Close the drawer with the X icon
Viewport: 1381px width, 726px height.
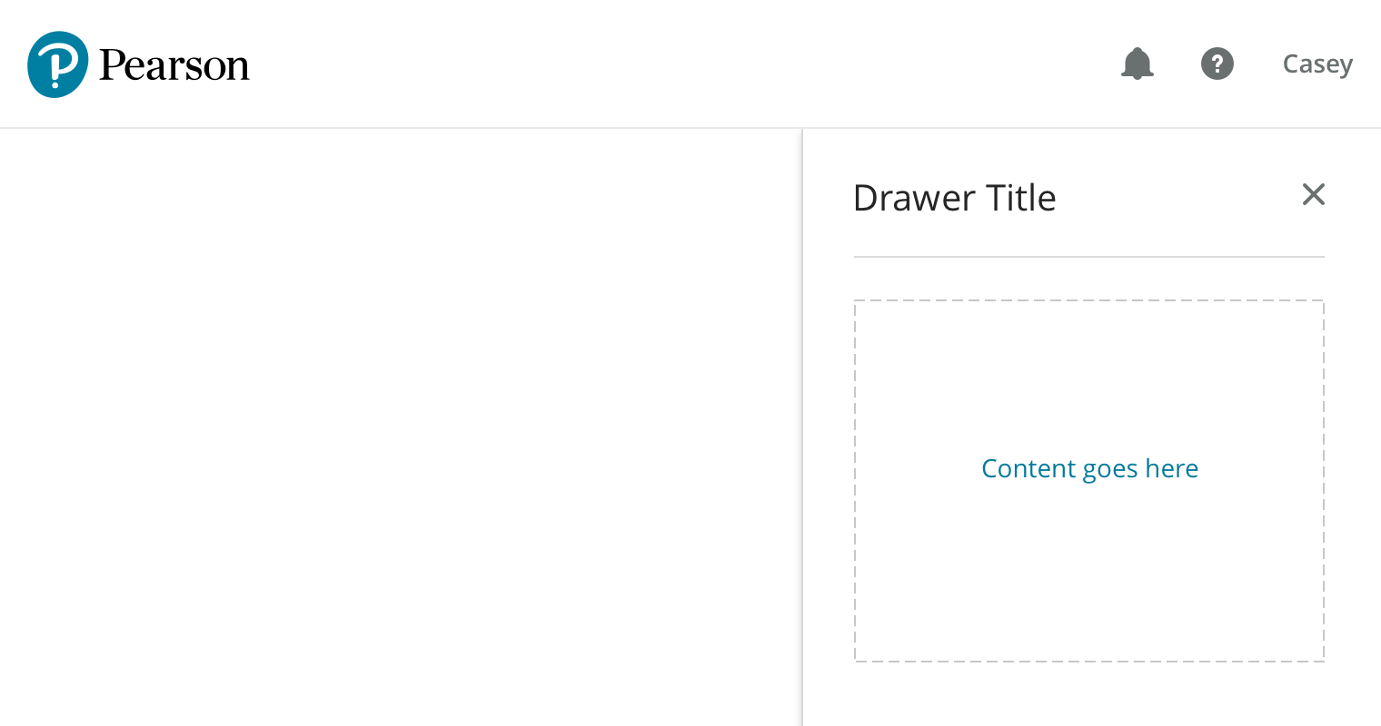tap(1313, 194)
